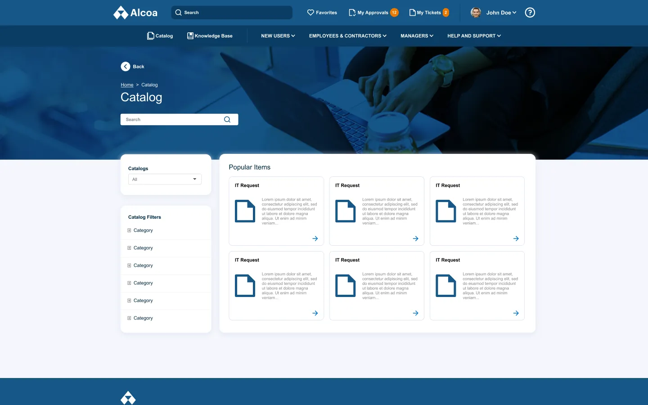
Task: Click the Home breadcrumb link
Action: [x=127, y=85]
